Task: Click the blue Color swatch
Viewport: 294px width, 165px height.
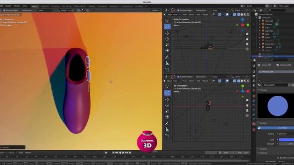Action: coord(287,140)
